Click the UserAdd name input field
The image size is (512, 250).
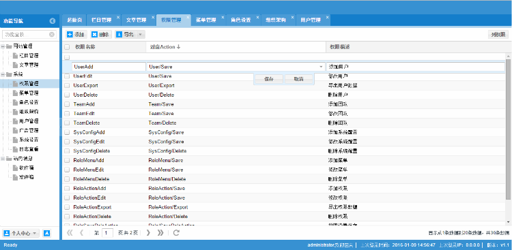[109, 67]
